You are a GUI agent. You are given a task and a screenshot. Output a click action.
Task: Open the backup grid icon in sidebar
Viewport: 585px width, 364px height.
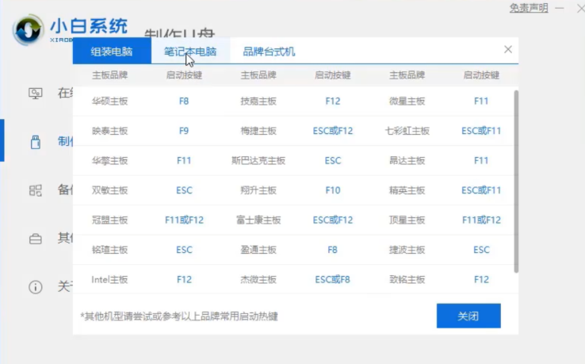(x=35, y=190)
